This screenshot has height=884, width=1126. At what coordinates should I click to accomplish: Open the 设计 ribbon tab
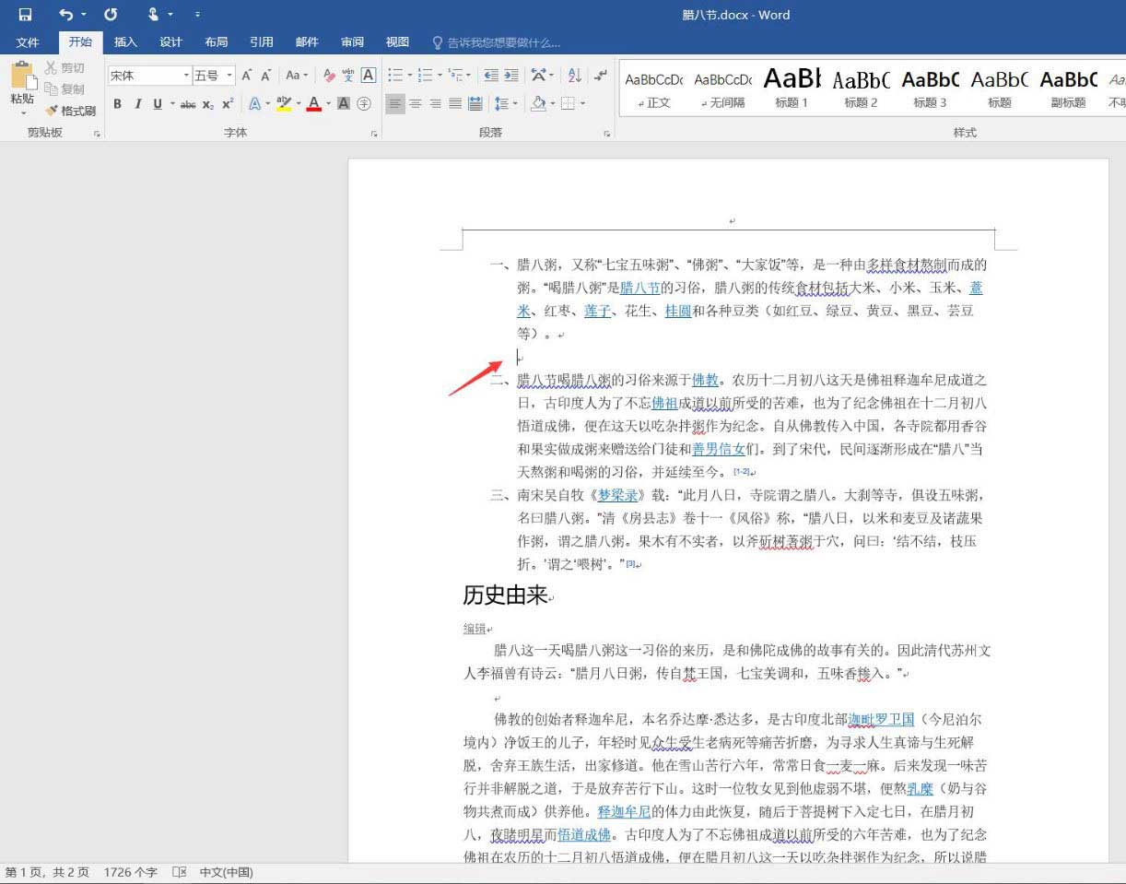tap(170, 42)
